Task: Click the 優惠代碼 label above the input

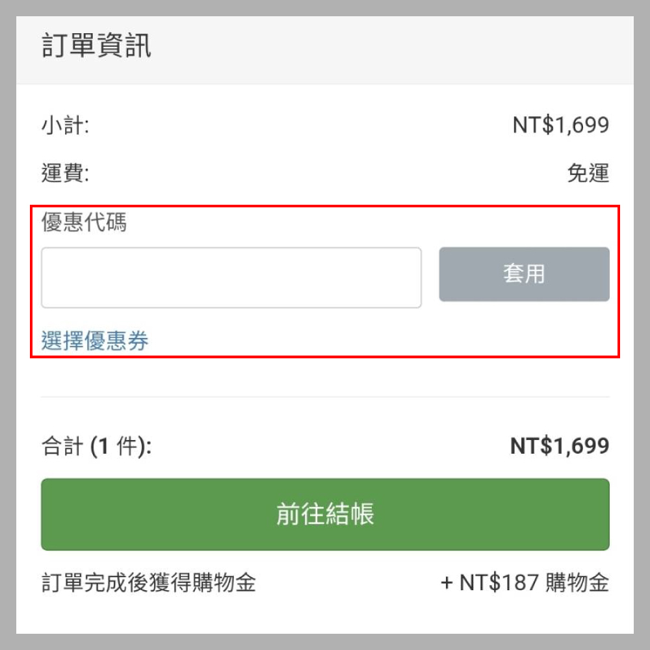Action: pyautogui.click(x=84, y=223)
